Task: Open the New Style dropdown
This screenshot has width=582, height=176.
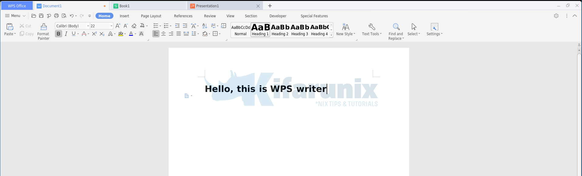Action: [x=345, y=30]
